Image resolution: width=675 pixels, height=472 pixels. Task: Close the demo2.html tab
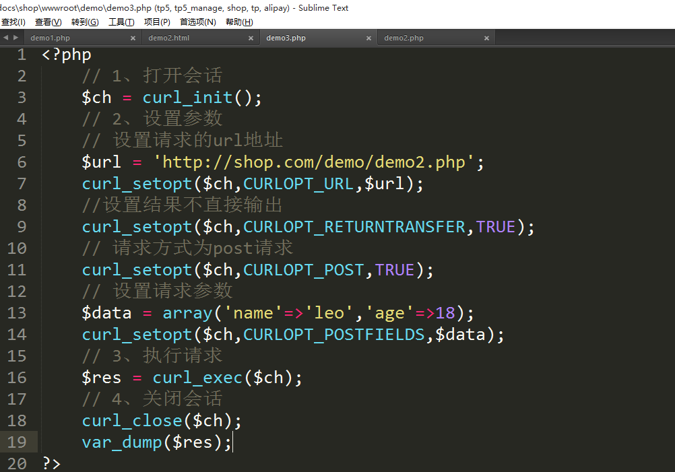251,38
